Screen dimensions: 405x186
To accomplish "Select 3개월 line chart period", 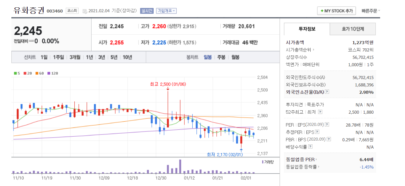I will point(75,57).
